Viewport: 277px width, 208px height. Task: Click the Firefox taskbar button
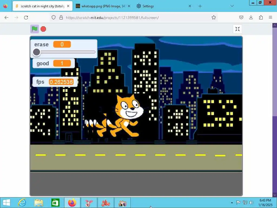(x=72, y=203)
